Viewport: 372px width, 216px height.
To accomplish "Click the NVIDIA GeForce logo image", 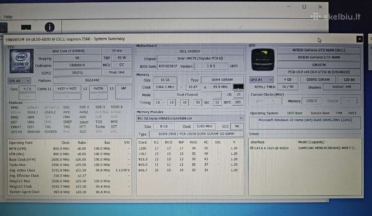I will [x=262, y=60].
